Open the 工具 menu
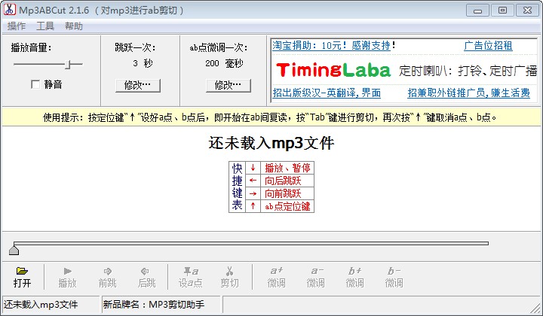Image resolution: width=543 pixels, height=316 pixels. [45, 26]
